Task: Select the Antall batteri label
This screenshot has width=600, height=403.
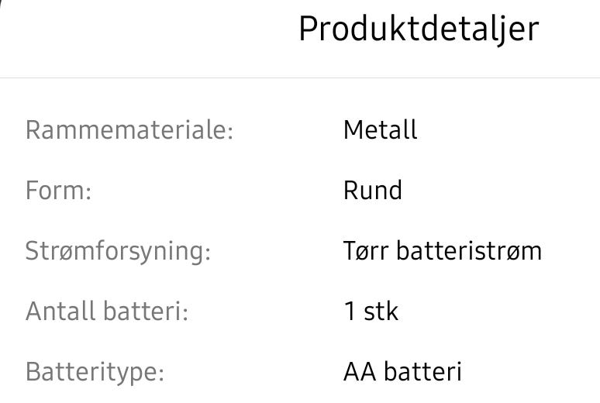Action: pos(107,312)
